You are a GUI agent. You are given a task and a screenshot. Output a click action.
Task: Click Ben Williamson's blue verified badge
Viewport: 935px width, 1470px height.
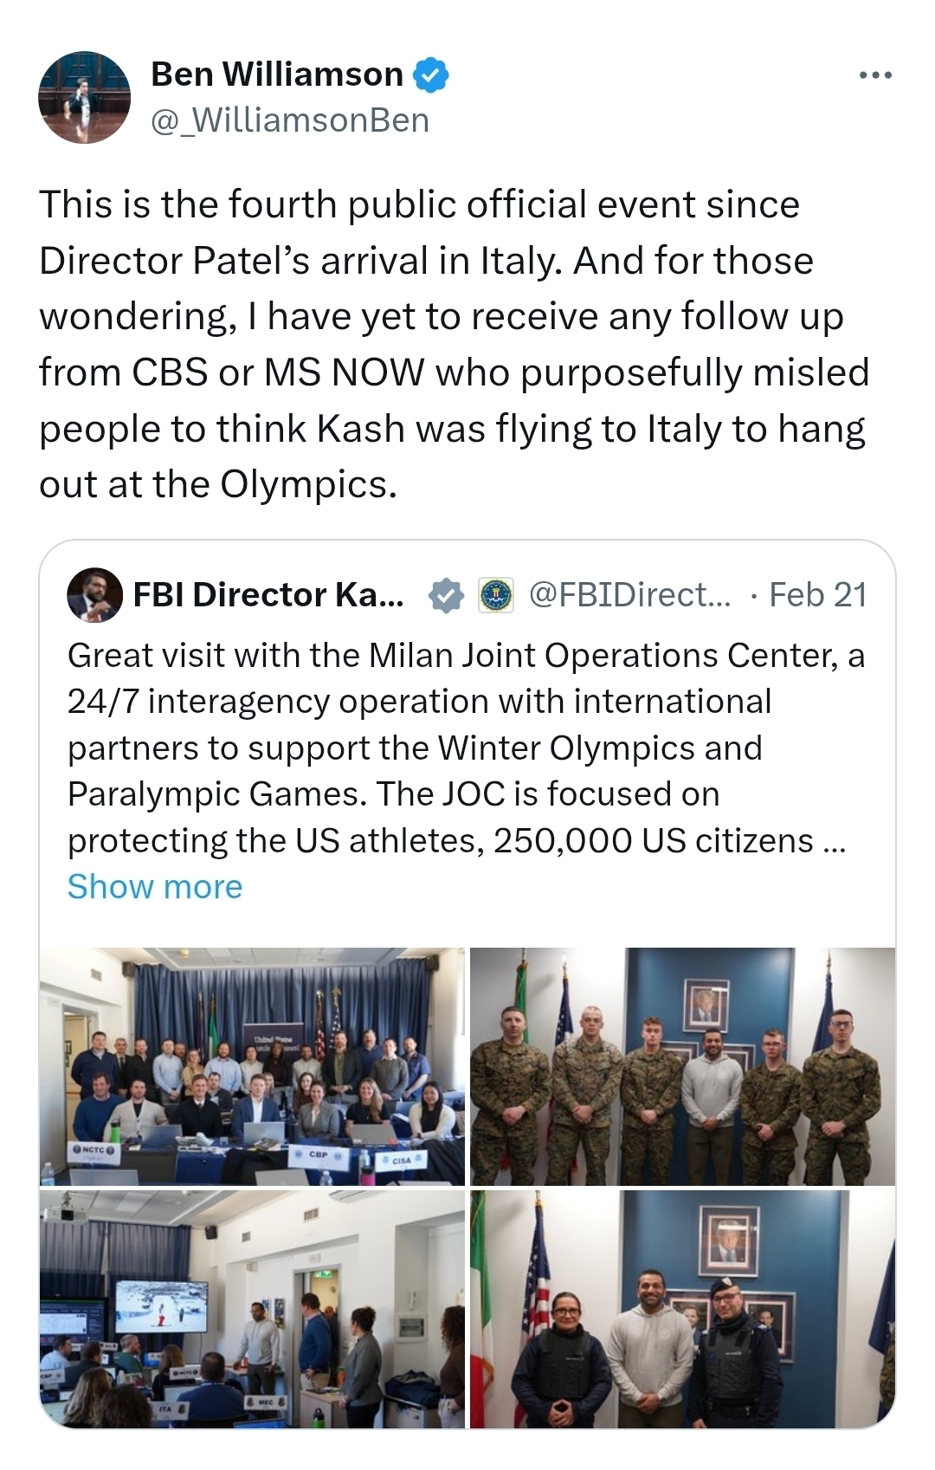tap(430, 75)
